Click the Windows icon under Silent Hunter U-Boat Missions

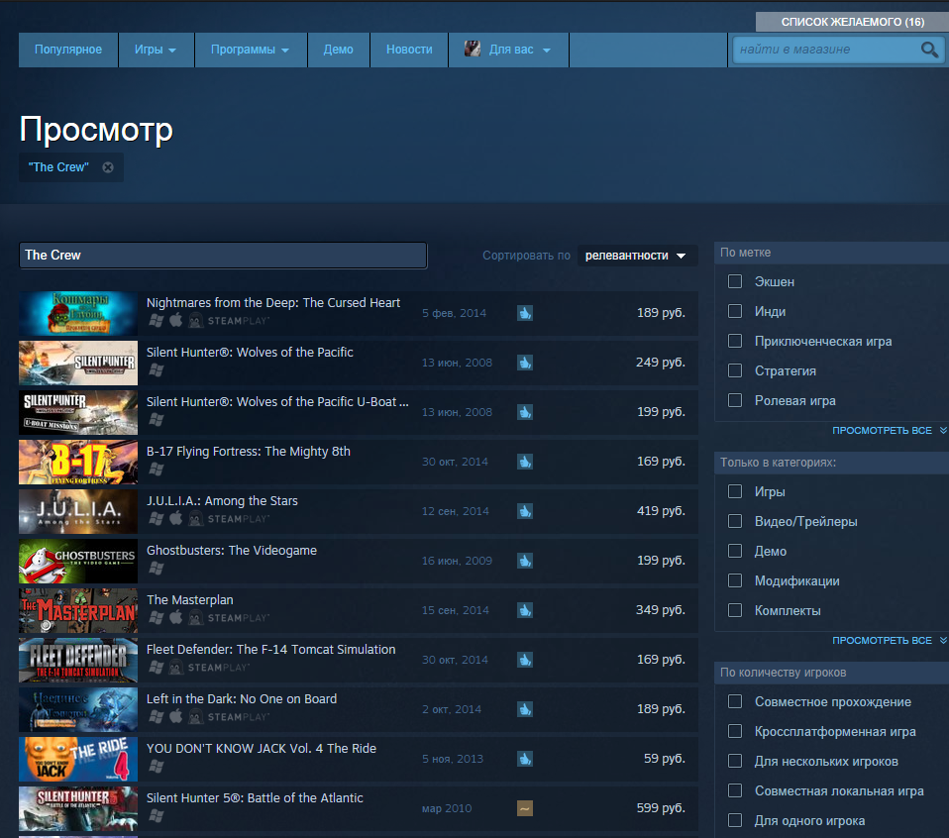[157, 419]
